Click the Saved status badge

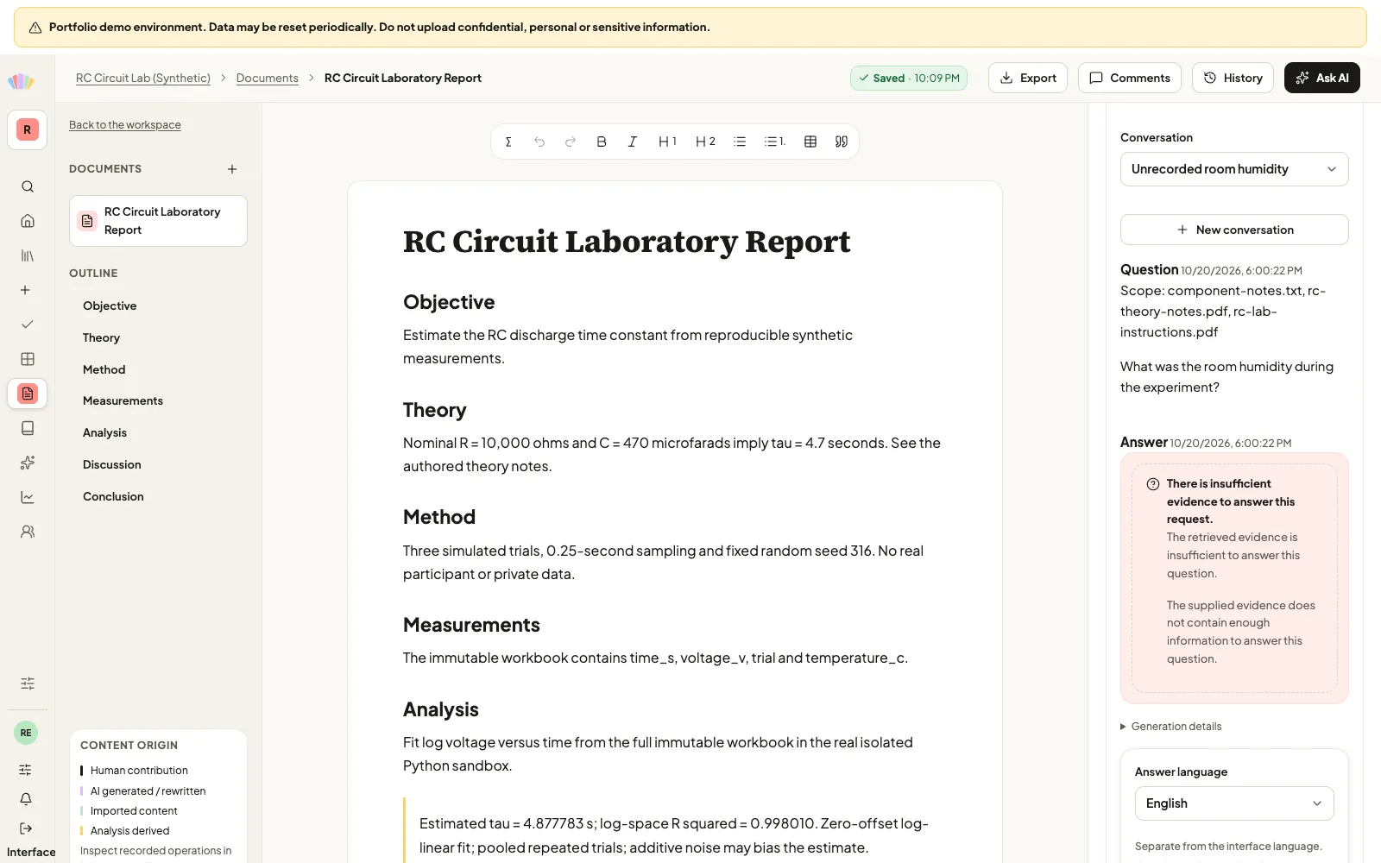click(909, 78)
